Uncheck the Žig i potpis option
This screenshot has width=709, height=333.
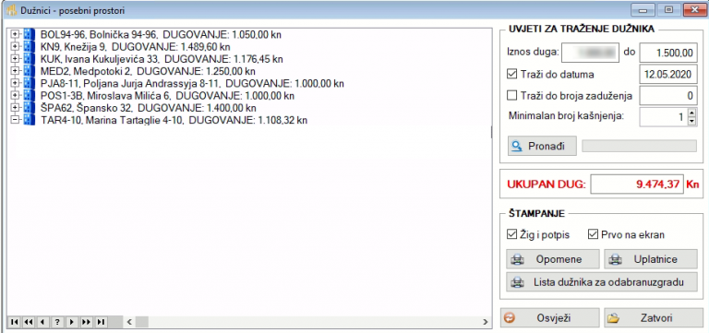click(511, 234)
